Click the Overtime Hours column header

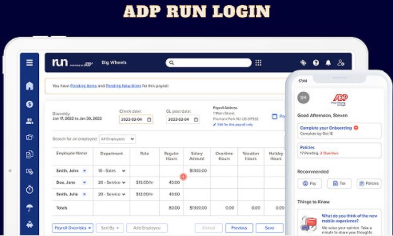[224, 156]
